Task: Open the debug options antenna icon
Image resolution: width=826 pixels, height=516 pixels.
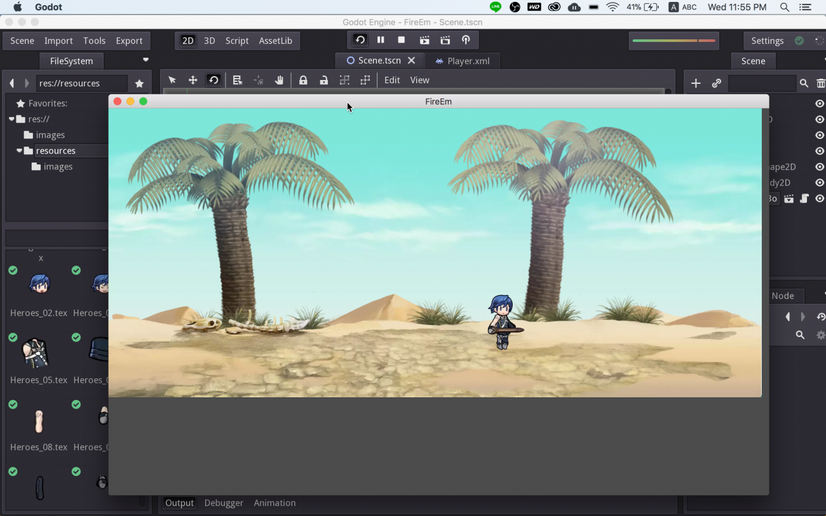Action: [466, 40]
